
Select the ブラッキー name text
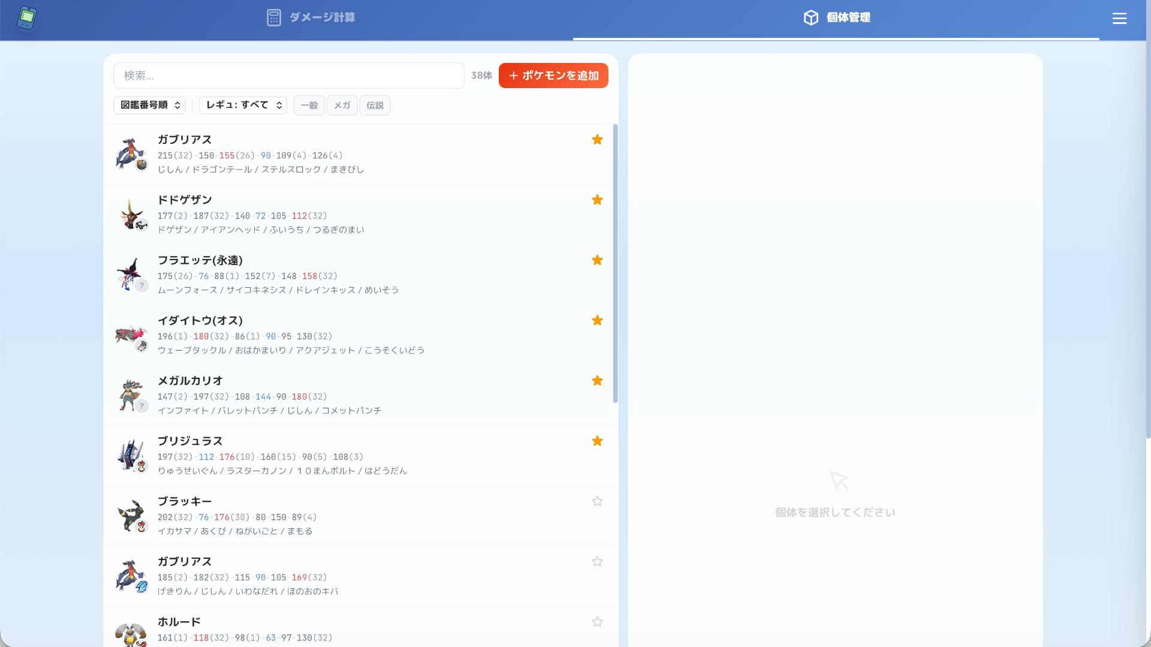pos(185,501)
